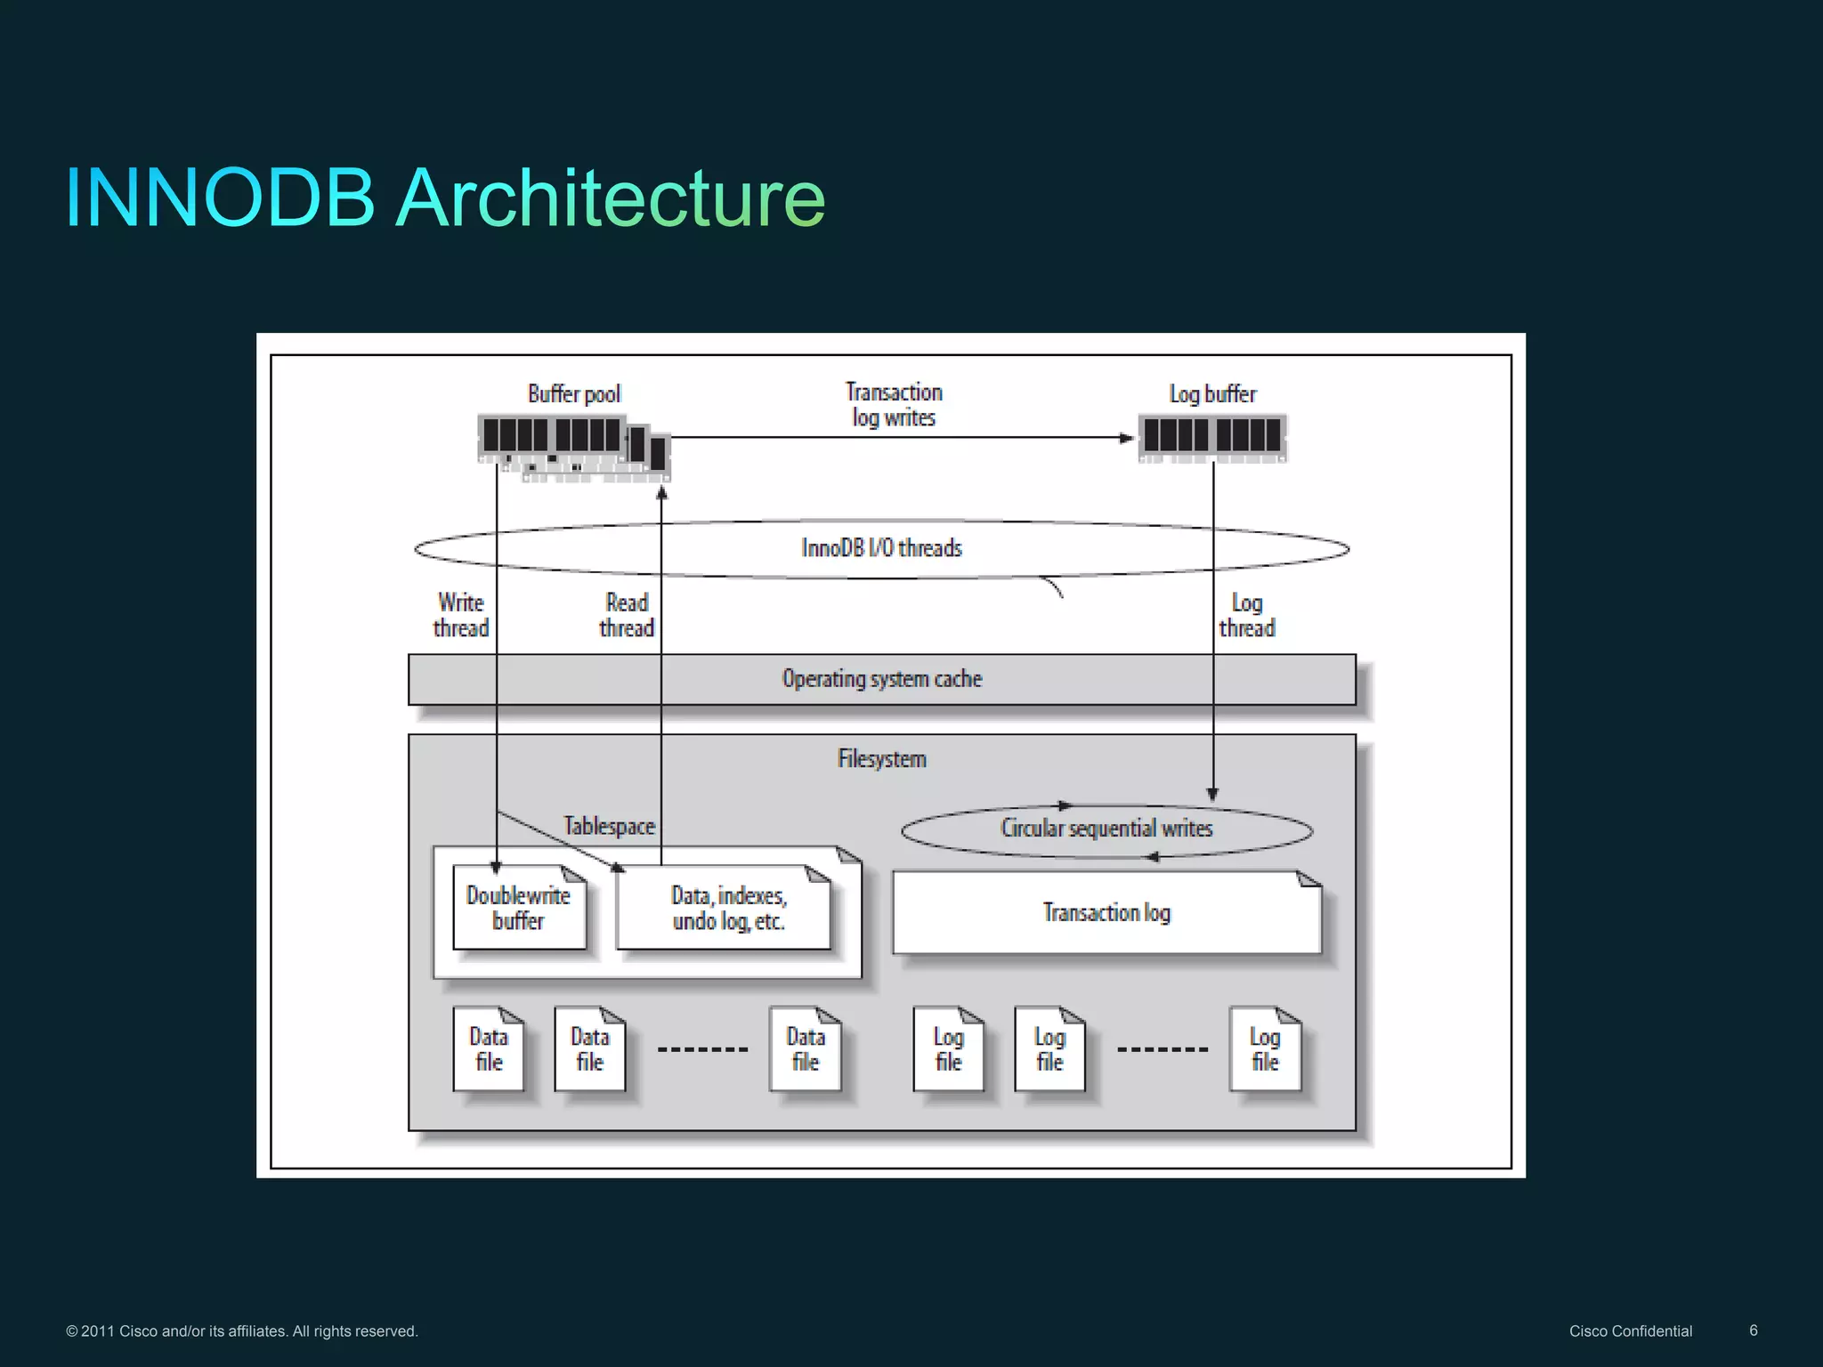
Task: Click the last Log file icon
Action: pyautogui.click(x=1264, y=1049)
